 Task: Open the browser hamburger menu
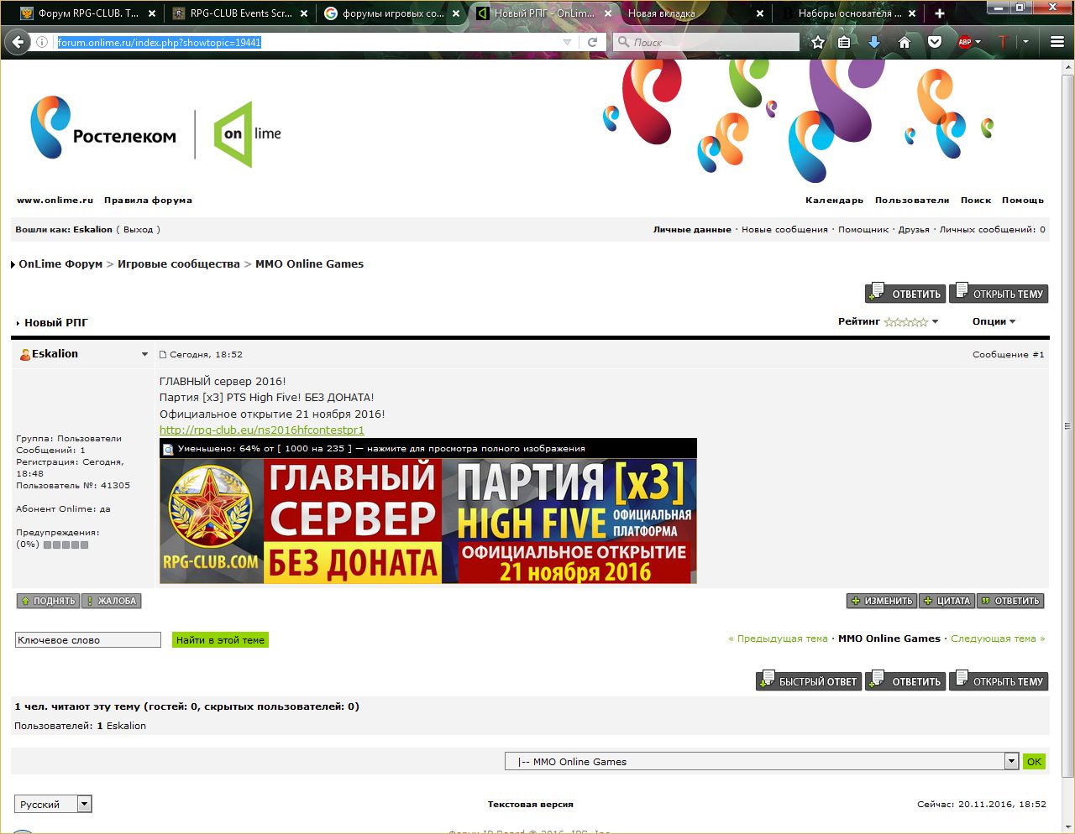1057,42
